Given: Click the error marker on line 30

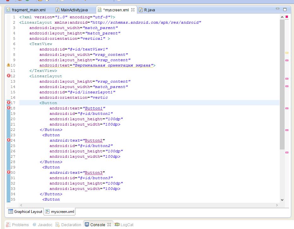Looking at the screenshot, I should pos(9,172).
